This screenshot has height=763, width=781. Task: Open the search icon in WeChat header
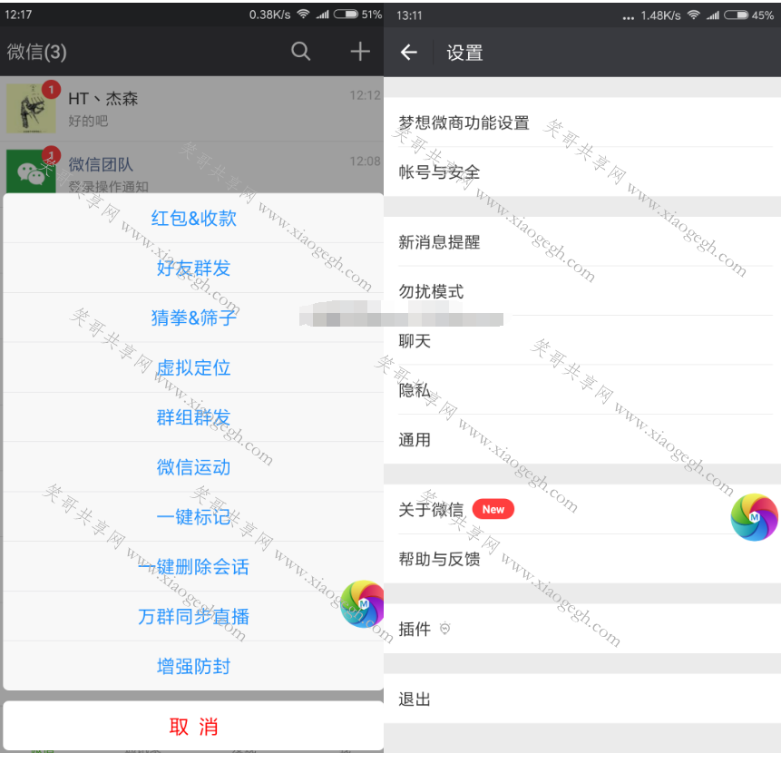coord(301,52)
